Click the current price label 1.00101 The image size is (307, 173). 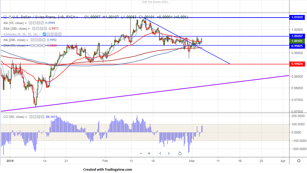point(297,41)
